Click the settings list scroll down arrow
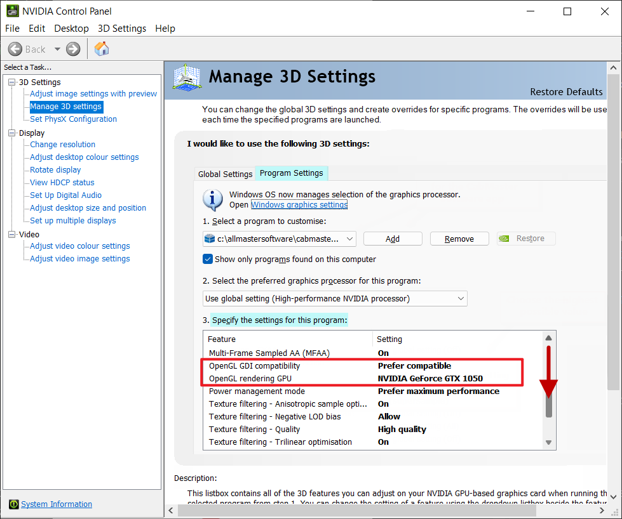 tap(549, 442)
